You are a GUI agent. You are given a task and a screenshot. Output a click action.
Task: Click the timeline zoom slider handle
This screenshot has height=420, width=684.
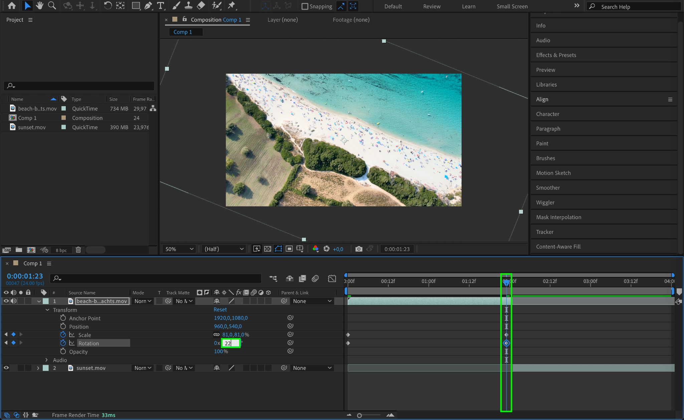coord(359,415)
